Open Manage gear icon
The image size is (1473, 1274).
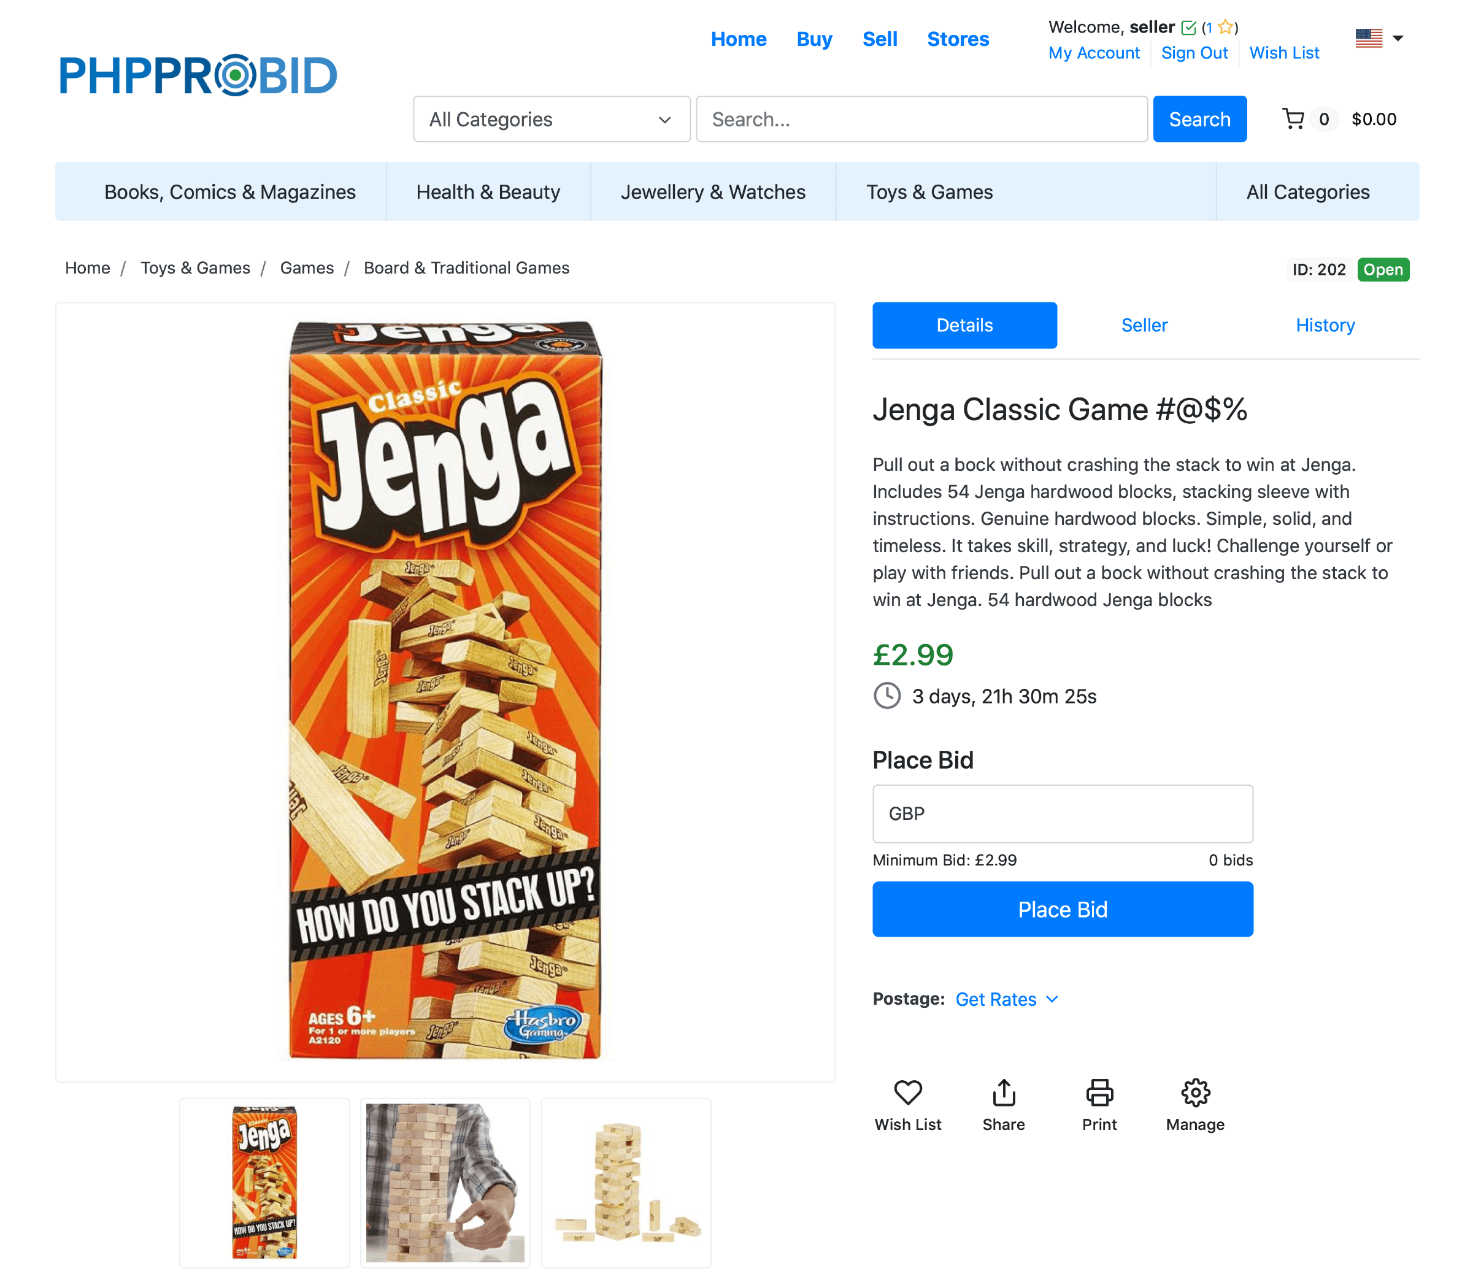click(x=1195, y=1092)
